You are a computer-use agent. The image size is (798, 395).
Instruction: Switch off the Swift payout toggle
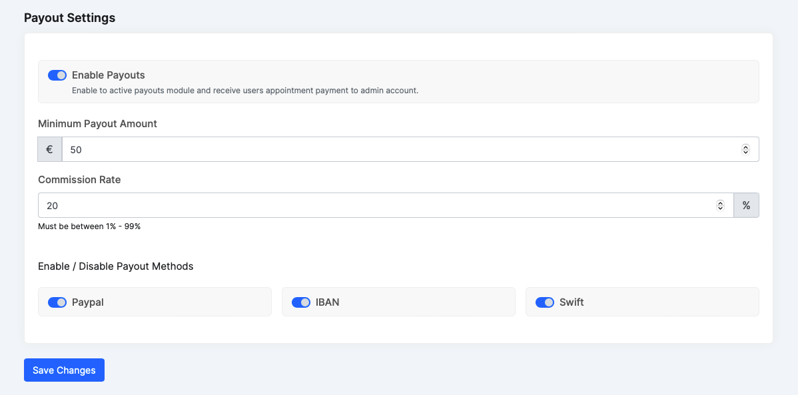click(545, 302)
